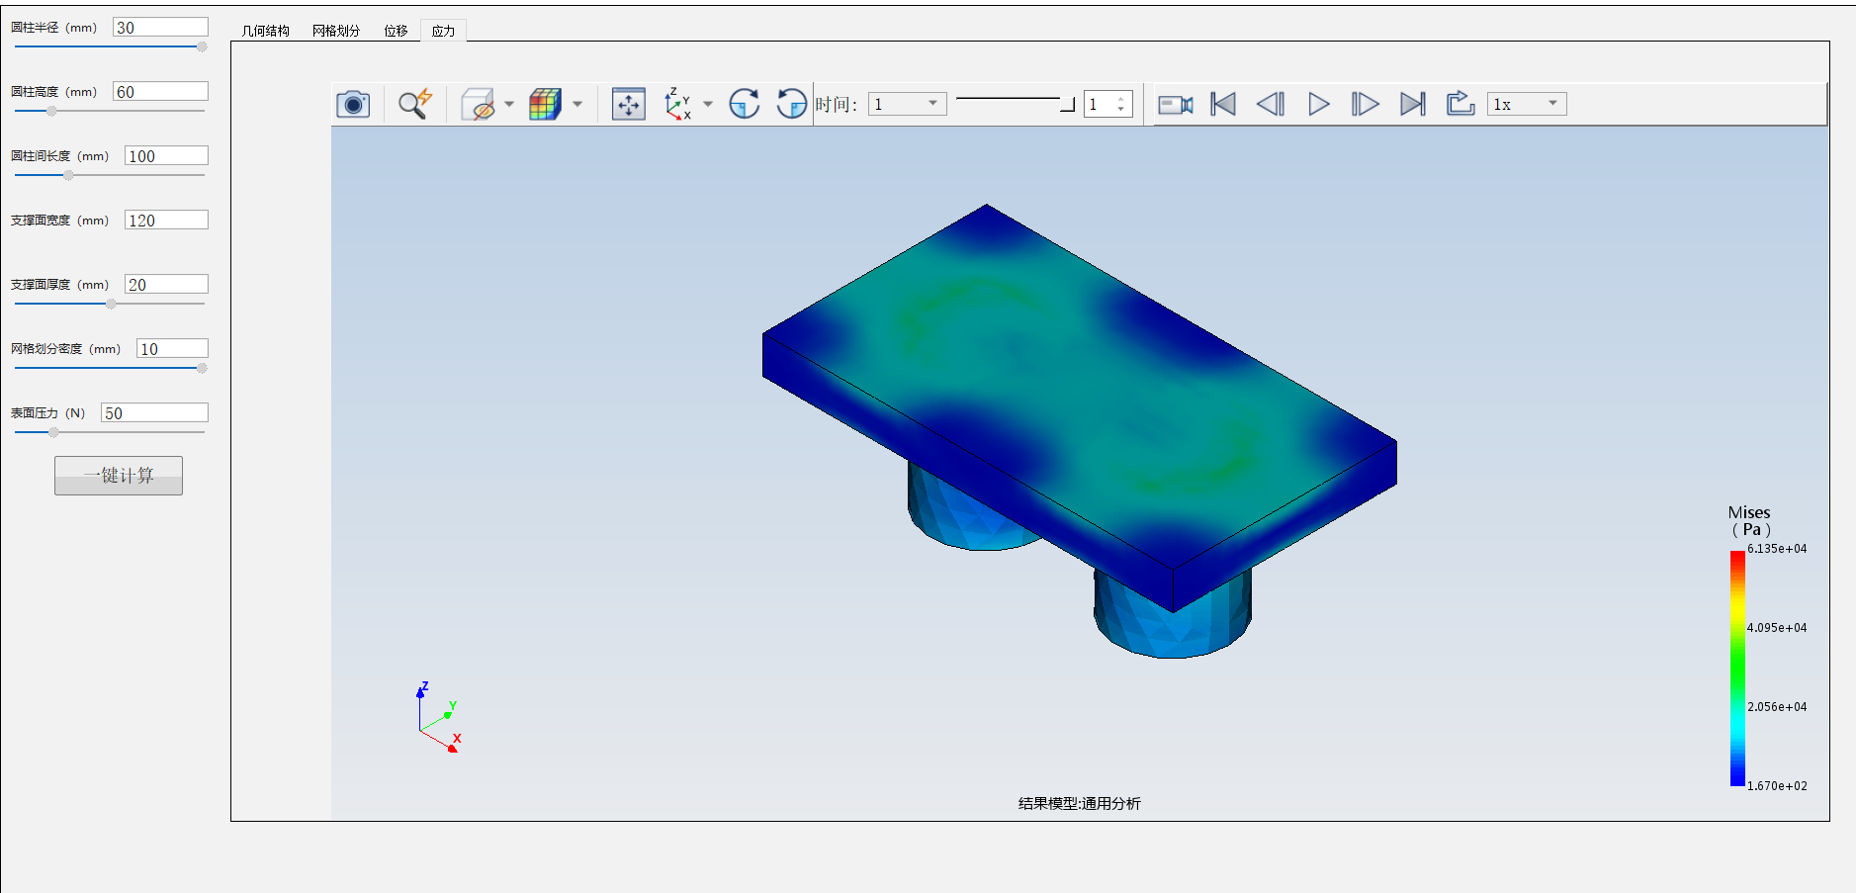Viewport: 1856px width, 893px height.
Task: Click the rotate counterclockwise icon
Action: click(791, 104)
